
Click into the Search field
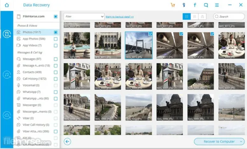pyautogui.click(x=229, y=16)
